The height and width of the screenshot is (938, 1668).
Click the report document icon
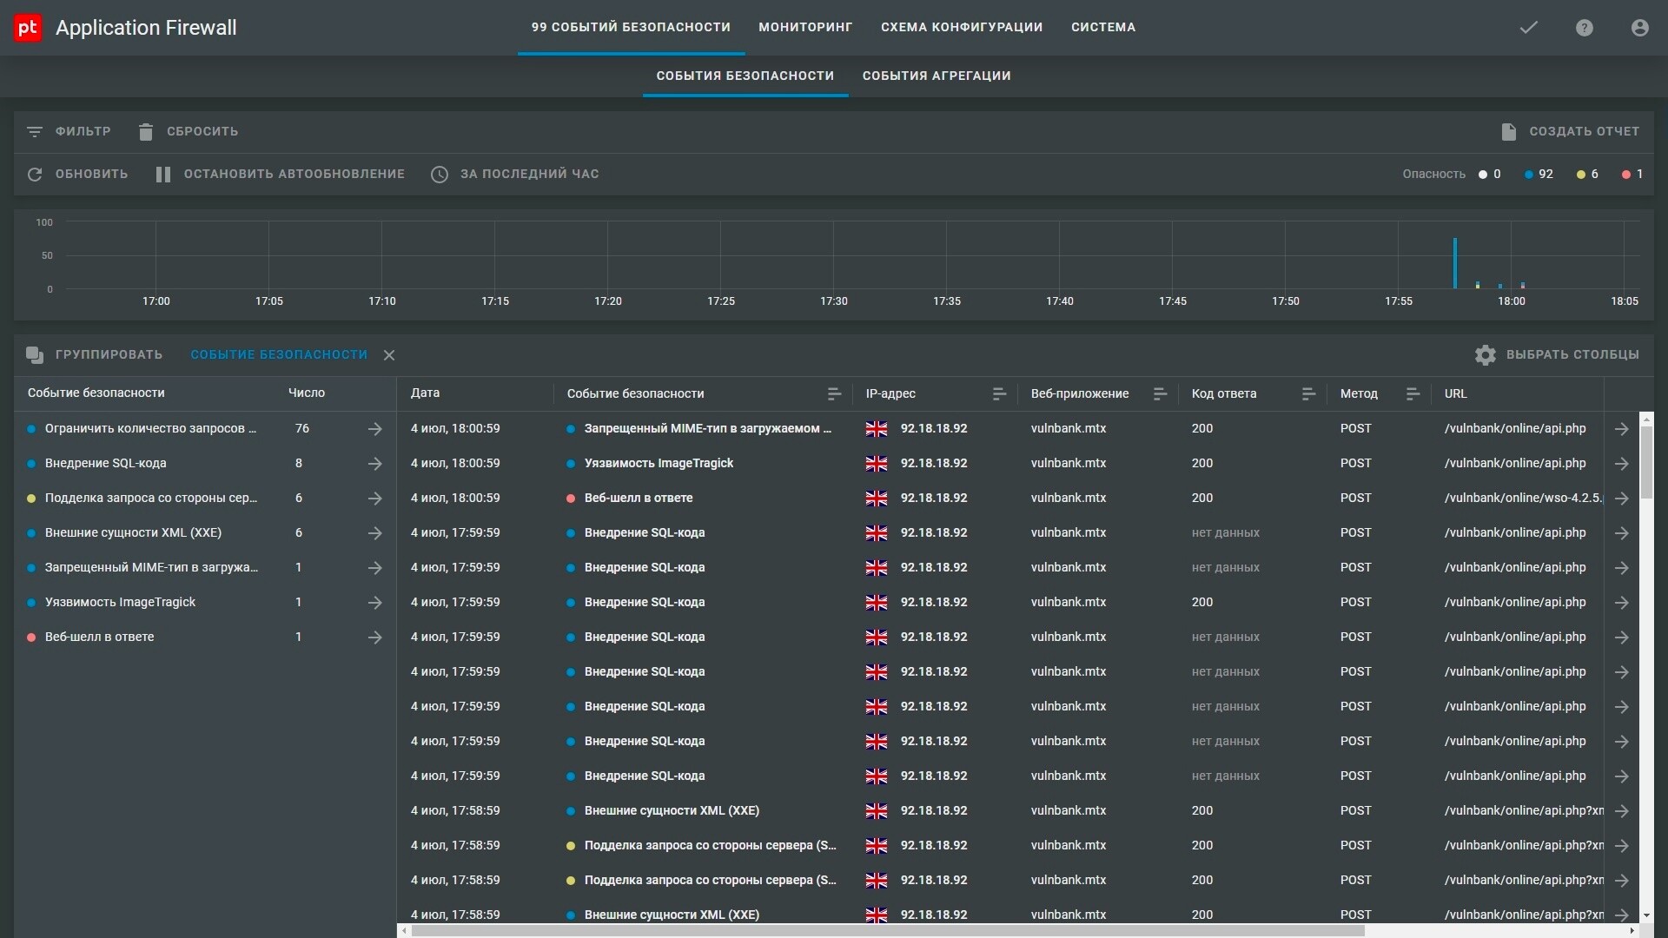(x=1509, y=132)
